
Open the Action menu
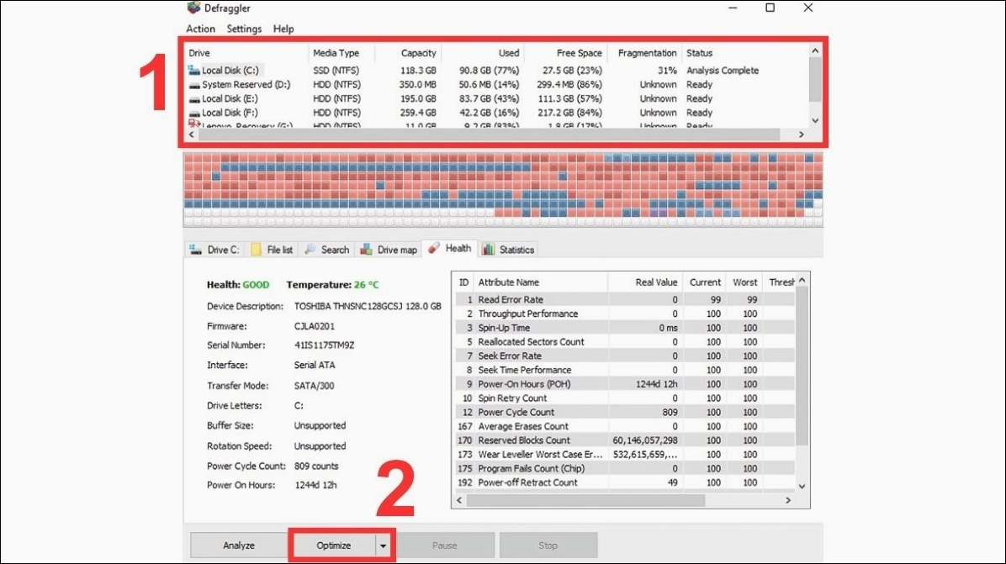click(200, 29)
